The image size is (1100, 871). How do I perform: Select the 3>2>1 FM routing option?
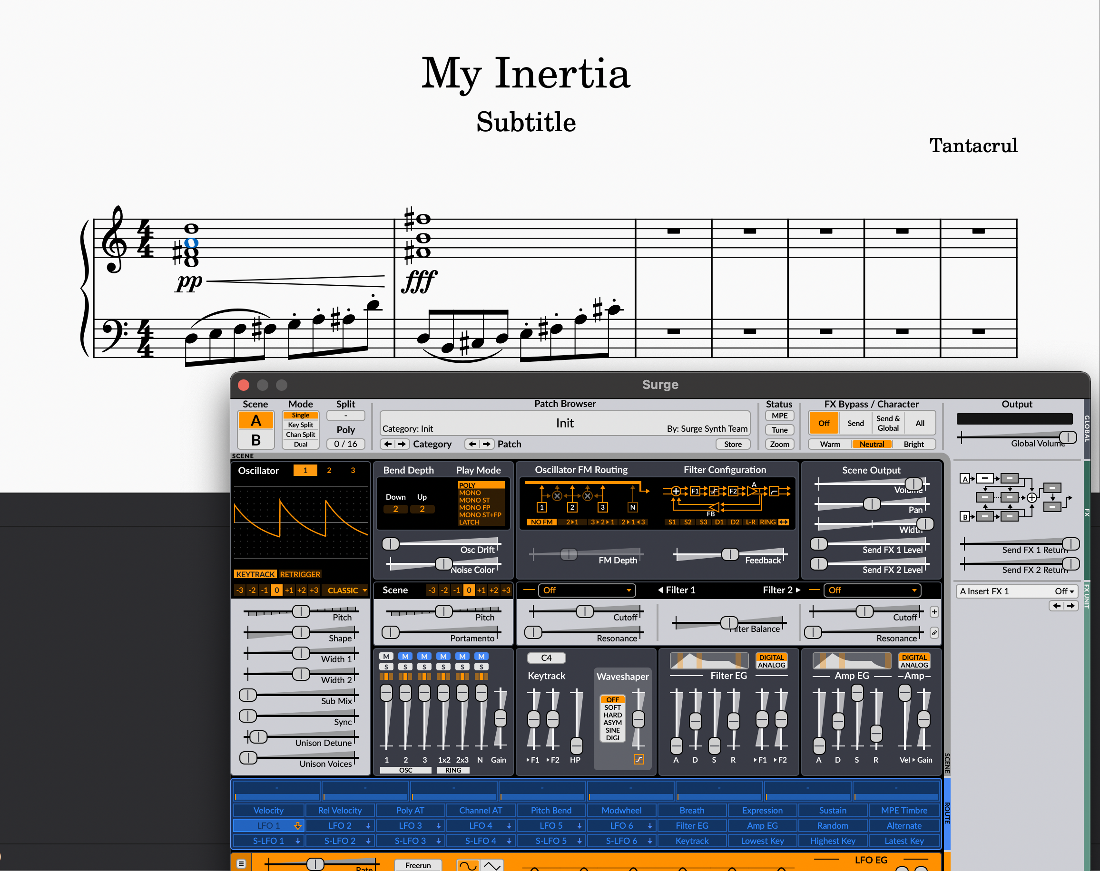tap(602, 522)
